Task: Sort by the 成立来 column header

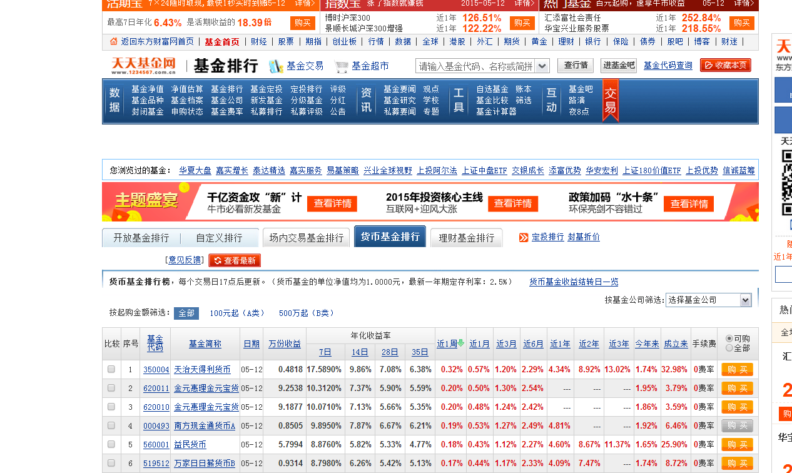Action: click(676, 344)
